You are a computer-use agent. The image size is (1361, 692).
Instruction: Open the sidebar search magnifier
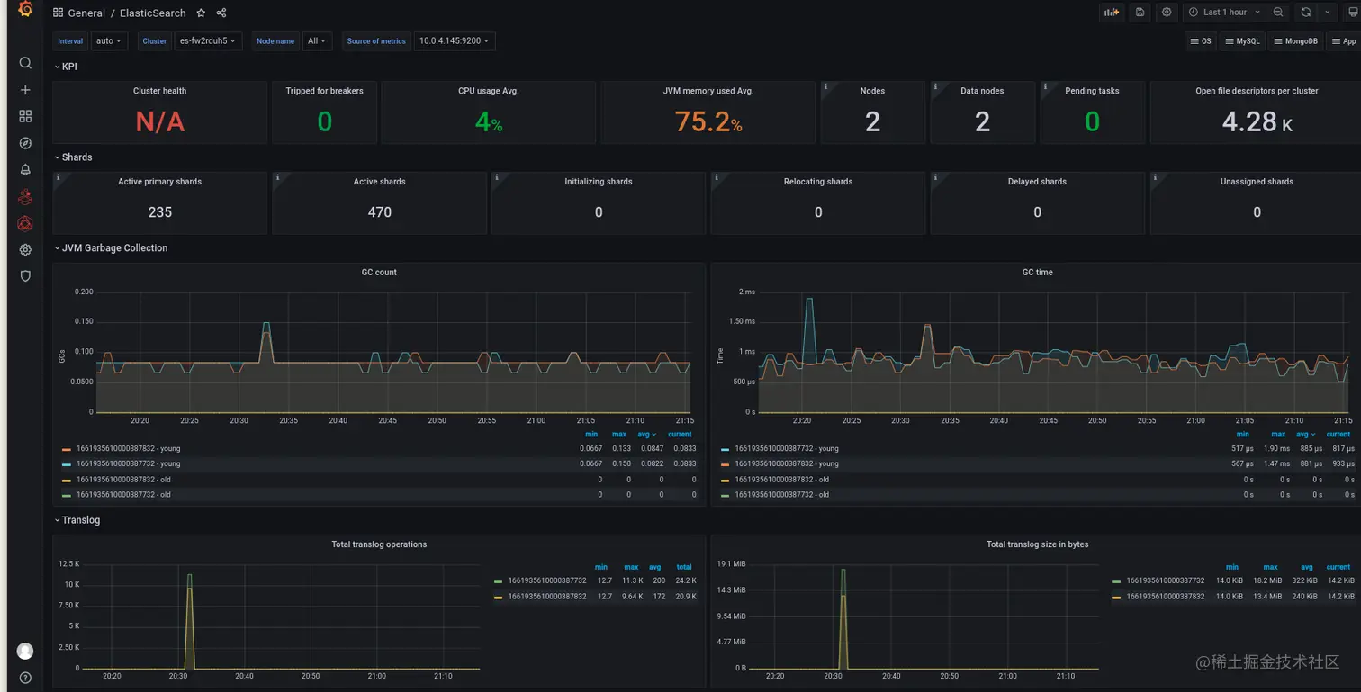pos(25,63)
